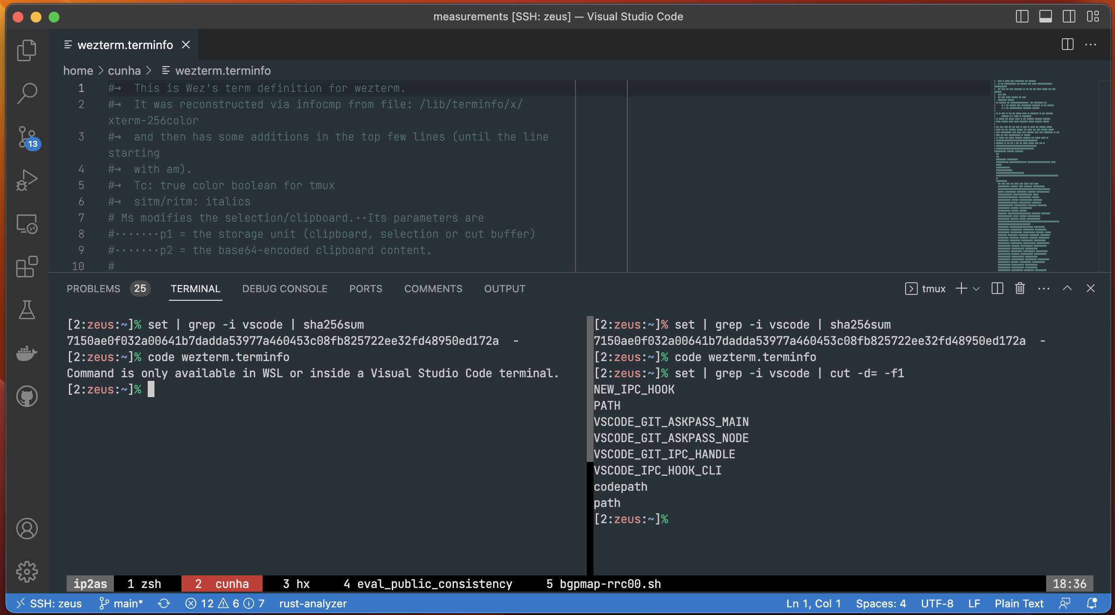Open the Testing flask icon in sidebar
1115x615 pixels.
(x=26, y=310)
